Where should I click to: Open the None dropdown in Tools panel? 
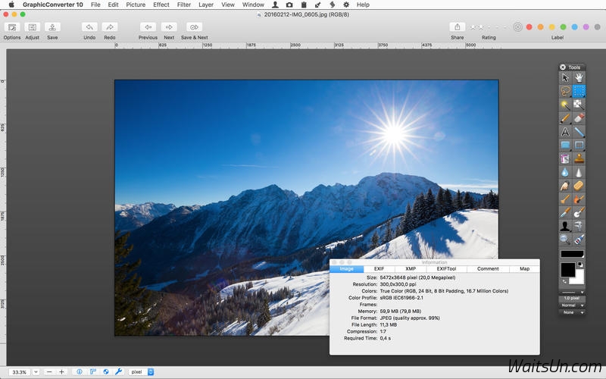(x=572, y=312)
